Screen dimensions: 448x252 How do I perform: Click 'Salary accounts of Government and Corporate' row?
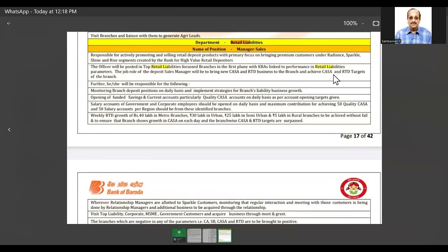pos(229,106)
